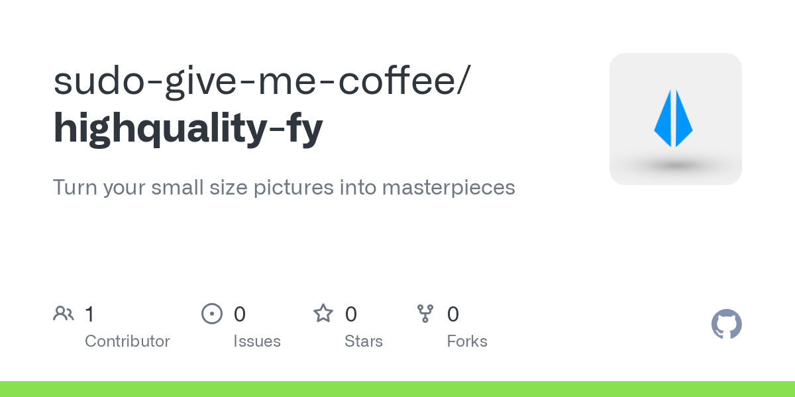Click the people icon beside Contributor count

(64, 313)
